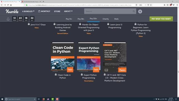Open the 6 Bundles dropdown menu
This screenshot has width=179, height=101.
click(x=28, y=11)
